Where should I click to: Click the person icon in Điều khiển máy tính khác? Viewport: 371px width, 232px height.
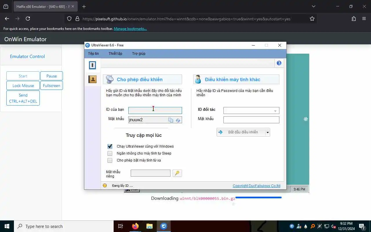point(198,79)
